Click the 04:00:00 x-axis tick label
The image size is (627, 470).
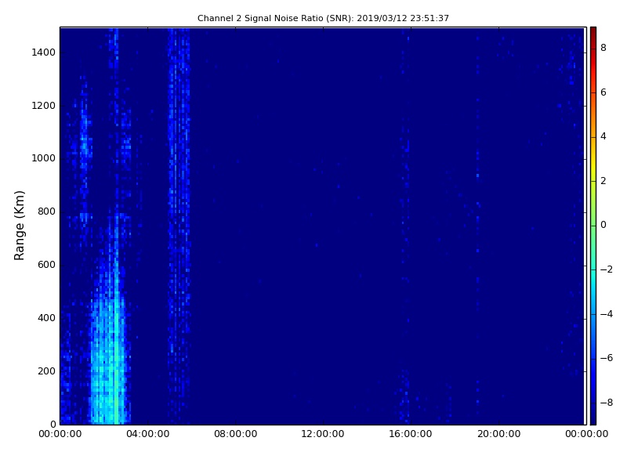pyautogui.click(x=148, y=434)
